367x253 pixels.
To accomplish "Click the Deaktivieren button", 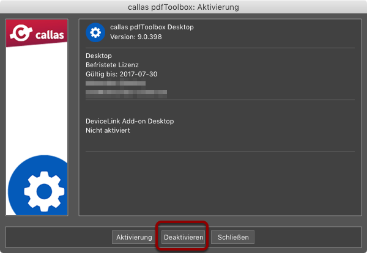I will coord(183,237).
